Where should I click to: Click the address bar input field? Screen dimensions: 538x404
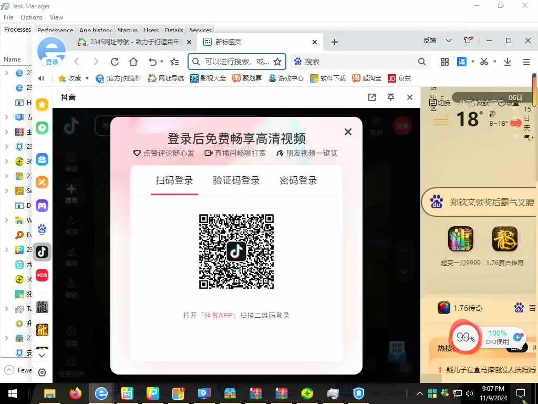237,62
